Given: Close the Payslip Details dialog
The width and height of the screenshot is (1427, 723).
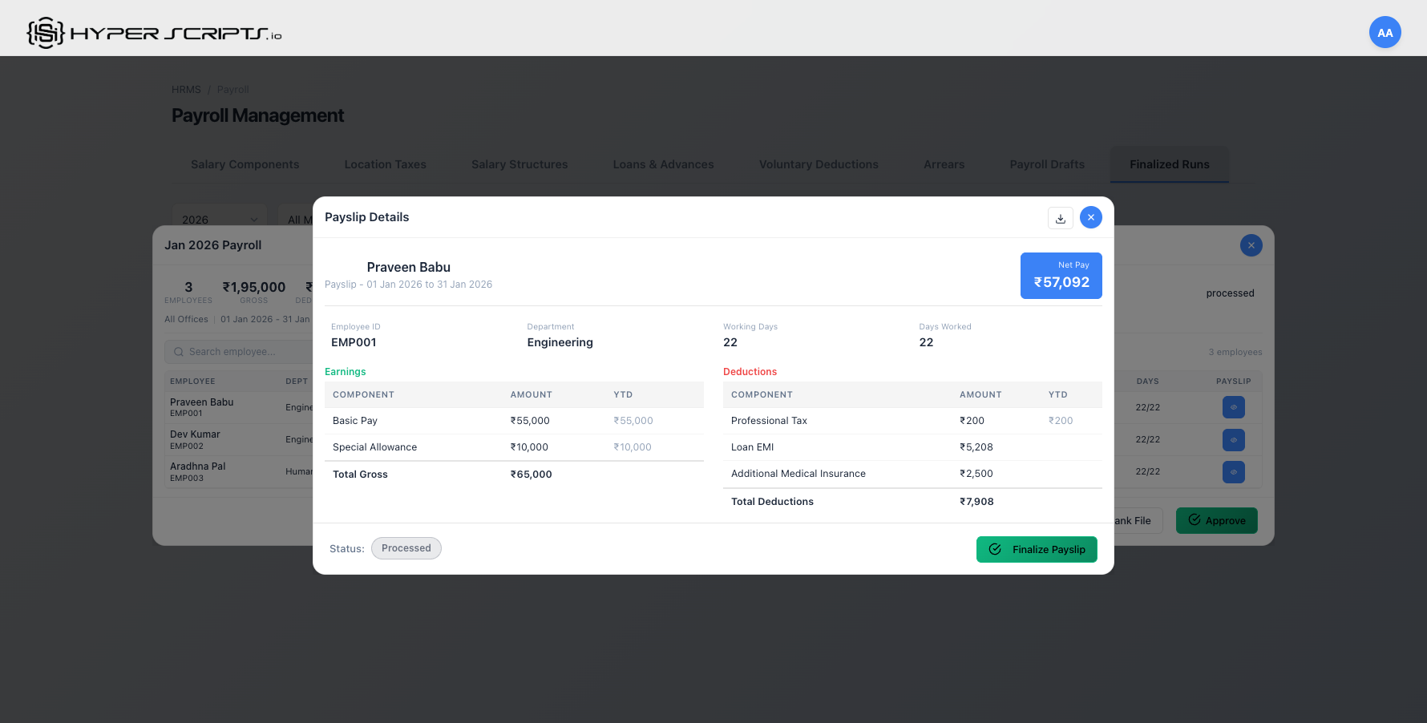Looking at the screenshot, I should click(x=1090, y=217).
